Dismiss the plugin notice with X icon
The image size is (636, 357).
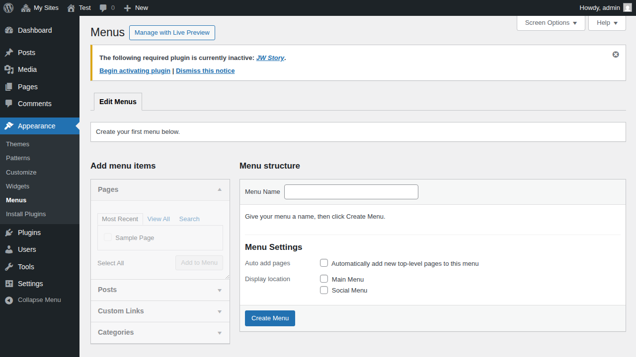coord(616,55)
